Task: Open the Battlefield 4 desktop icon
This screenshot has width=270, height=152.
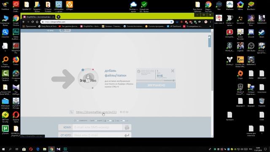Action: pos(262,19)
